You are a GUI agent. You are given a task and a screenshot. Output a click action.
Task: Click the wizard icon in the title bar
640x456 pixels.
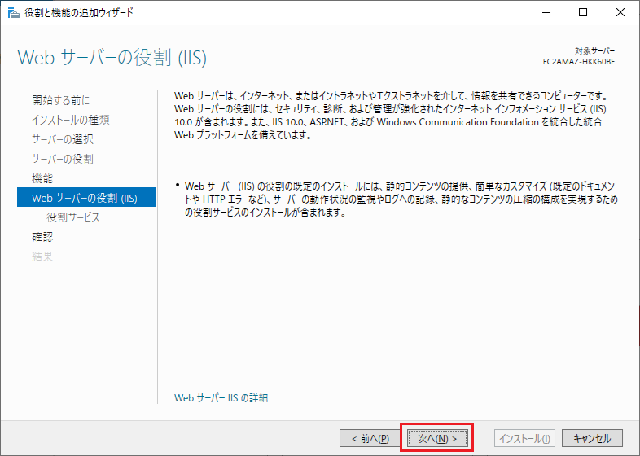point(14,13)
